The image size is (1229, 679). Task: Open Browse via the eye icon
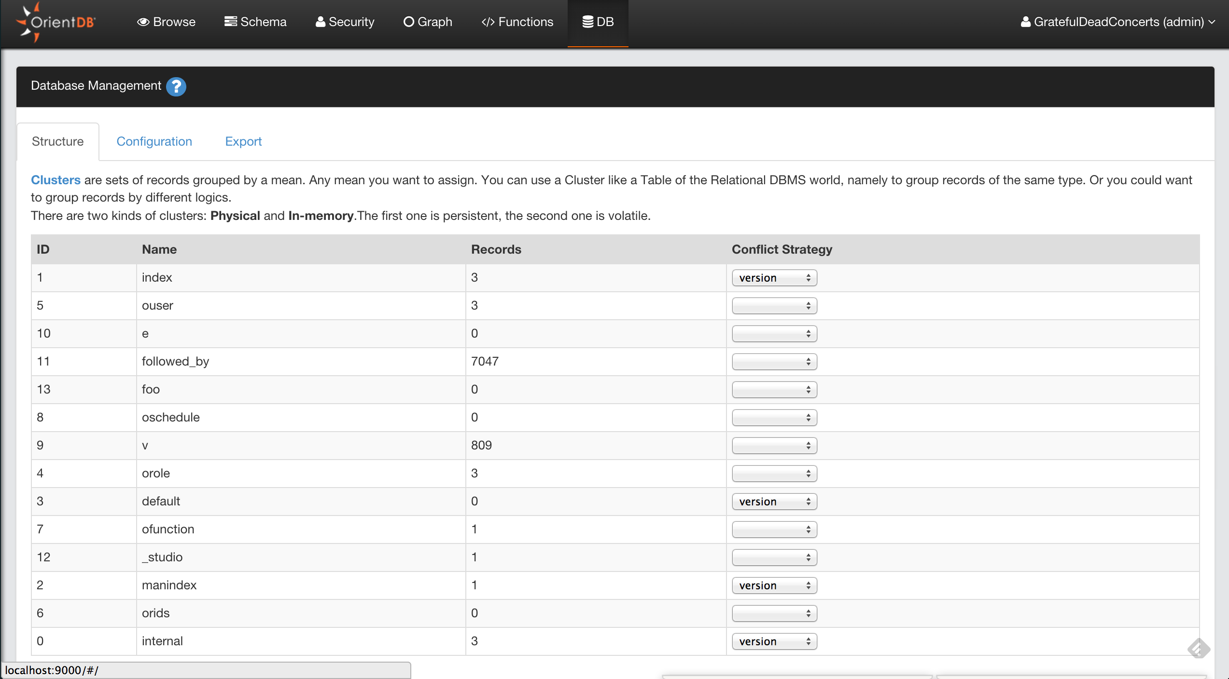click(x=143, y=22)
